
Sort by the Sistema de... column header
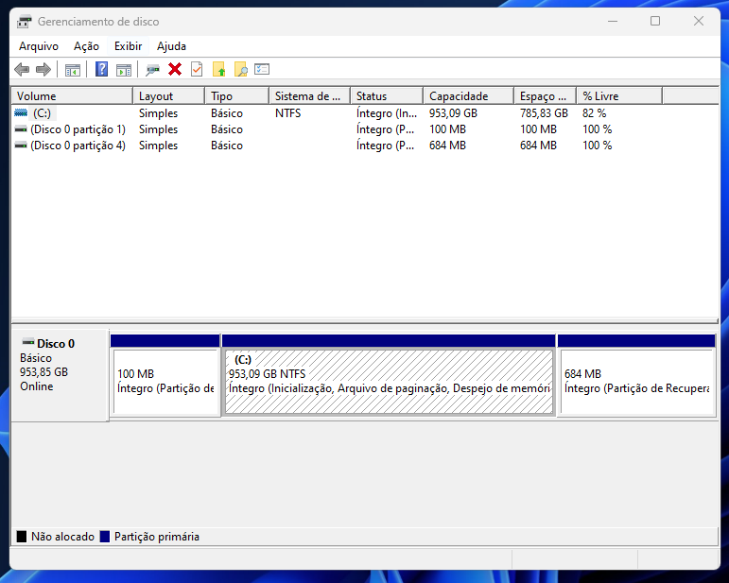pos(309,96)
